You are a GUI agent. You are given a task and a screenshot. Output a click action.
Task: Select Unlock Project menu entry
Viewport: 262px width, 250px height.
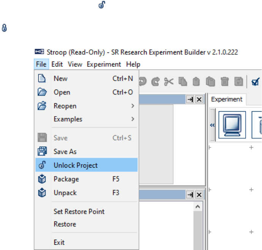coord(87,165)
